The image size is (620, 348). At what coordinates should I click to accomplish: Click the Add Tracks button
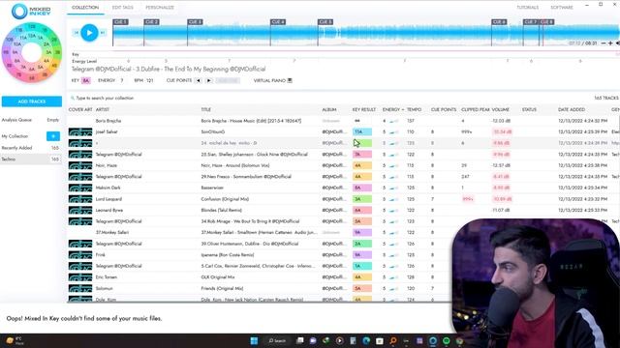tap(32, 101)
